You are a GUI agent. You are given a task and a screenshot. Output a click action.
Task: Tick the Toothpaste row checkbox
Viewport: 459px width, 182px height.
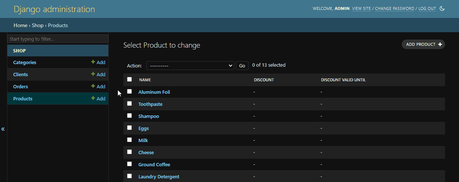tap(129, 104)
